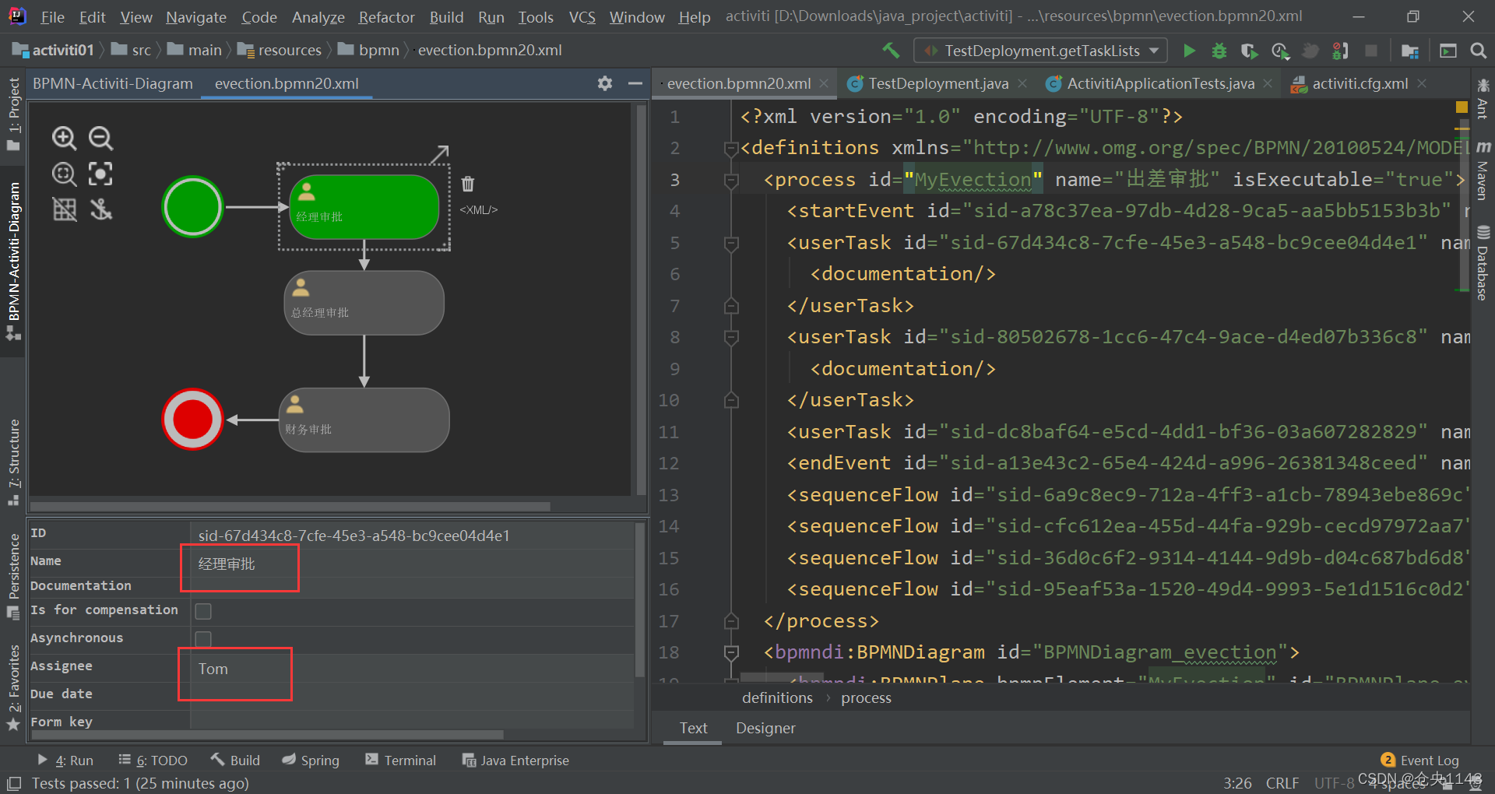
Task: Click the zoom out icon in BPMN diagram
Action: (x=100, y=139)
